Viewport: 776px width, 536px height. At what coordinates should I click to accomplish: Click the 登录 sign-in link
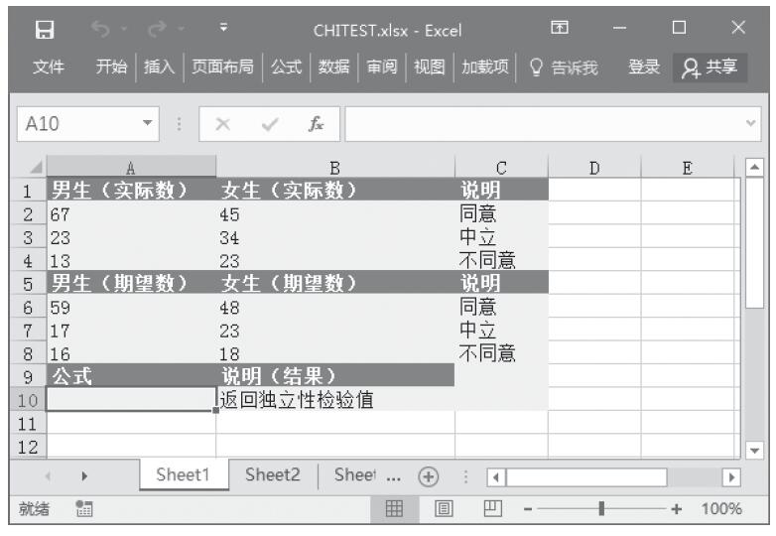point(643,67)
